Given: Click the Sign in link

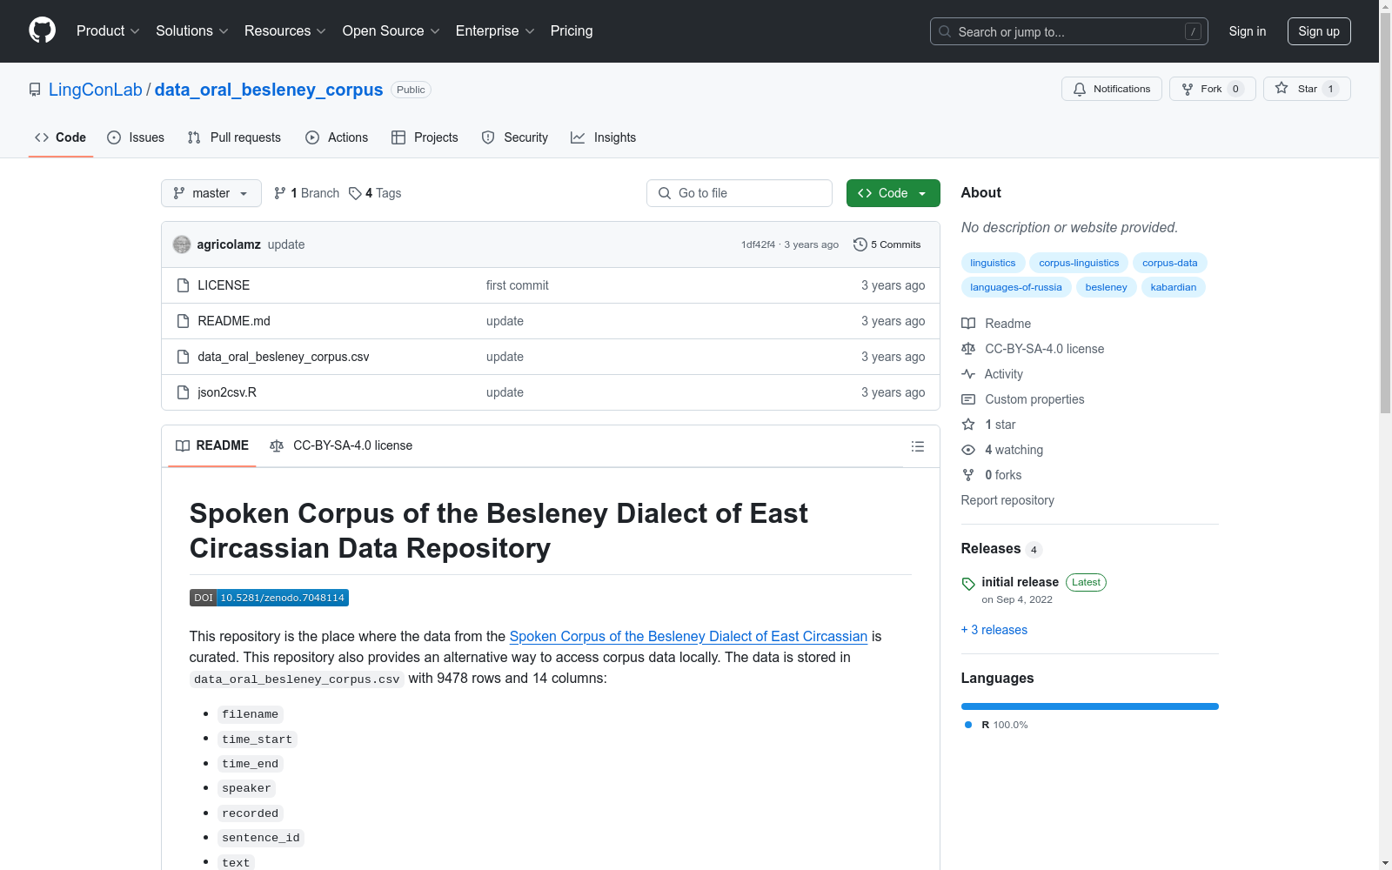Looking at the screenshot, I should pyautogui.click(x=1248, y=31).
